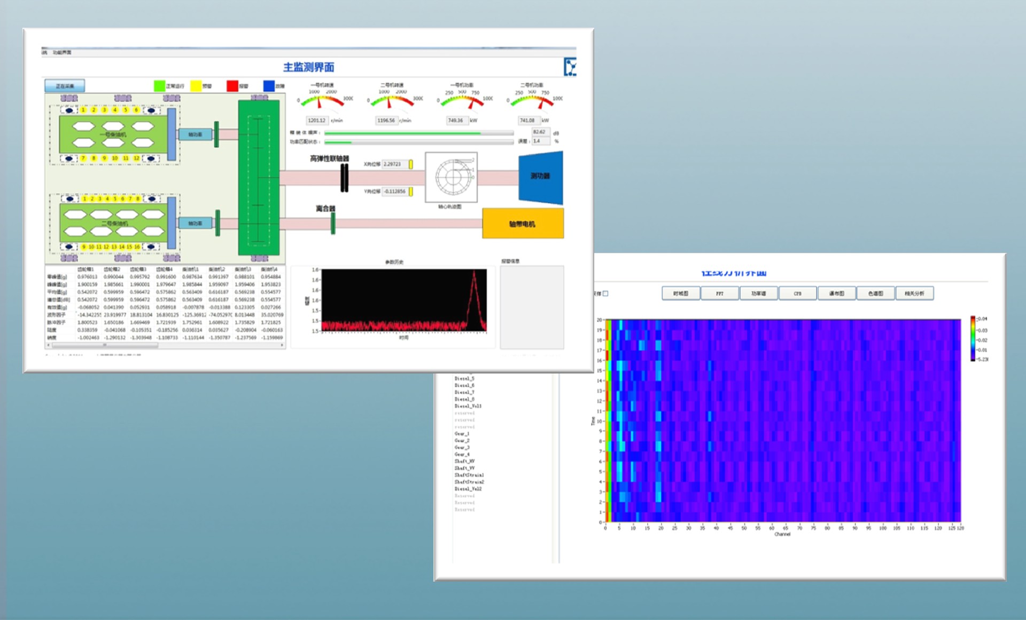
Task: Click the green gearbox block
Action: [x=259, y=178]
